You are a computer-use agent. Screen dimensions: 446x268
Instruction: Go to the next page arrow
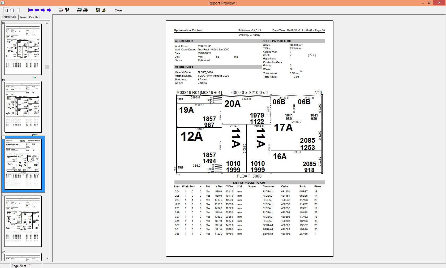(x=42, y=10)
